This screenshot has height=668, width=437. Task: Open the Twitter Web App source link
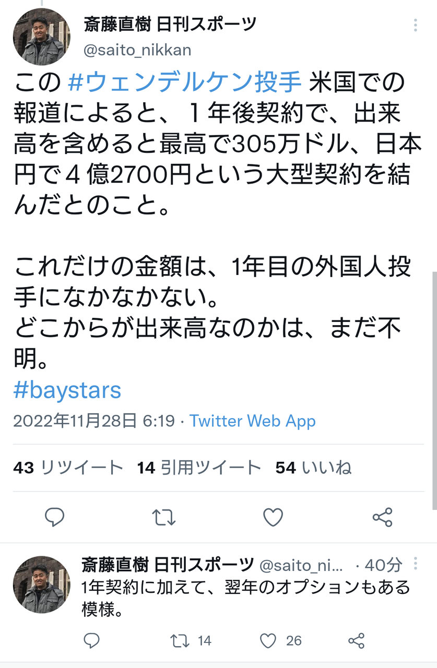click(253, 421)
